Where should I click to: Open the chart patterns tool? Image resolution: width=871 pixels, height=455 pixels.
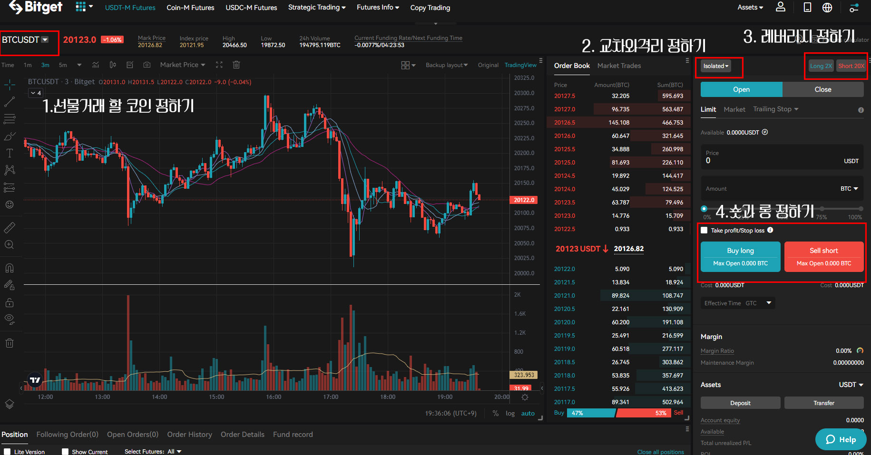coord(10,170)
